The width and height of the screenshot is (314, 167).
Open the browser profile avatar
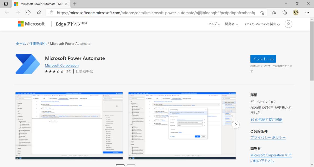click(296, 13)
